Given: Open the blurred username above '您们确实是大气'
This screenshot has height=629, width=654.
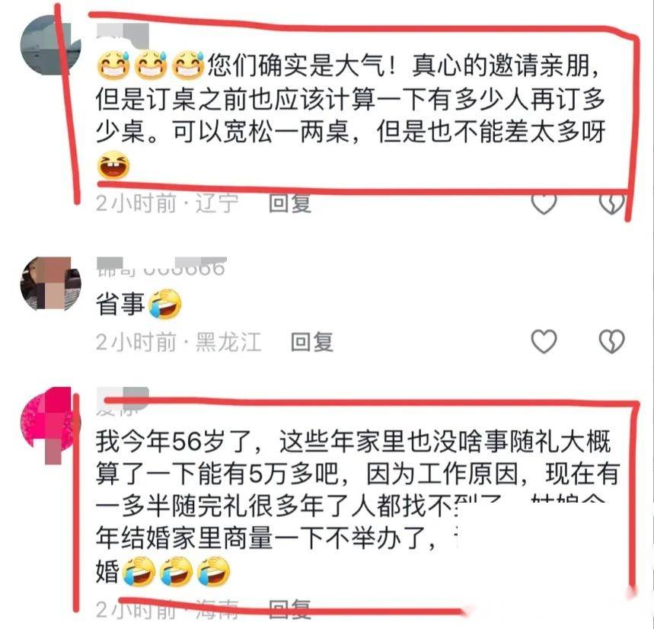Looking at the screenshot, I should click(x=123, y=34).
